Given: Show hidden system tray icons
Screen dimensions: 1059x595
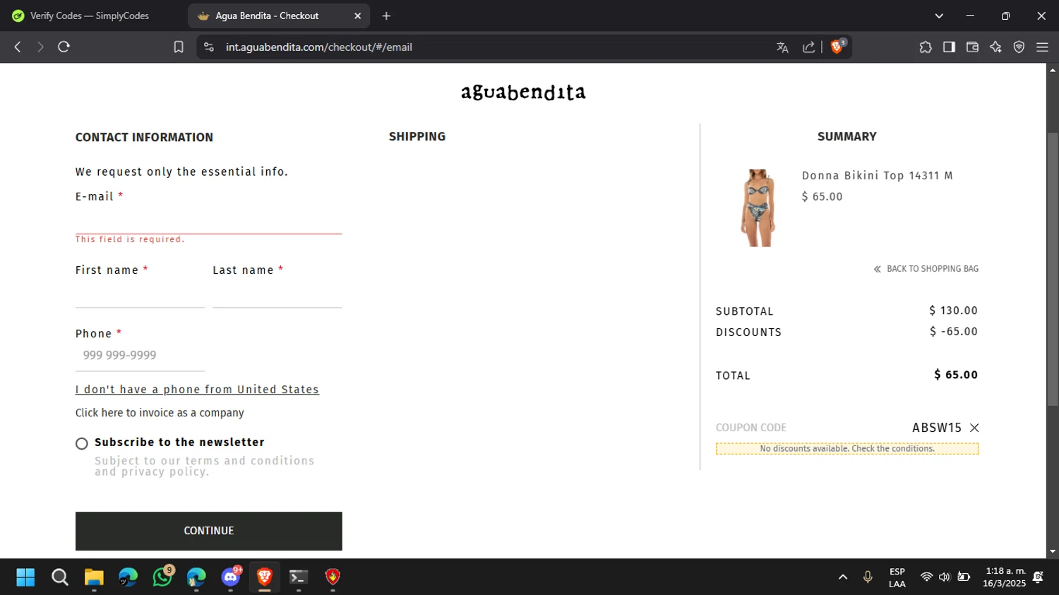Looking at the screenshot, I should [x=842, y=577].
